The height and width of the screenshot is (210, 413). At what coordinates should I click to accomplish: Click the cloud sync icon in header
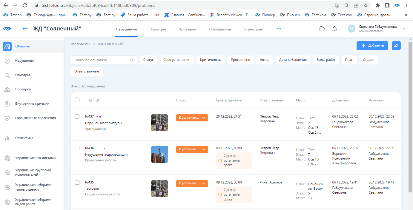tap(322, 29)
